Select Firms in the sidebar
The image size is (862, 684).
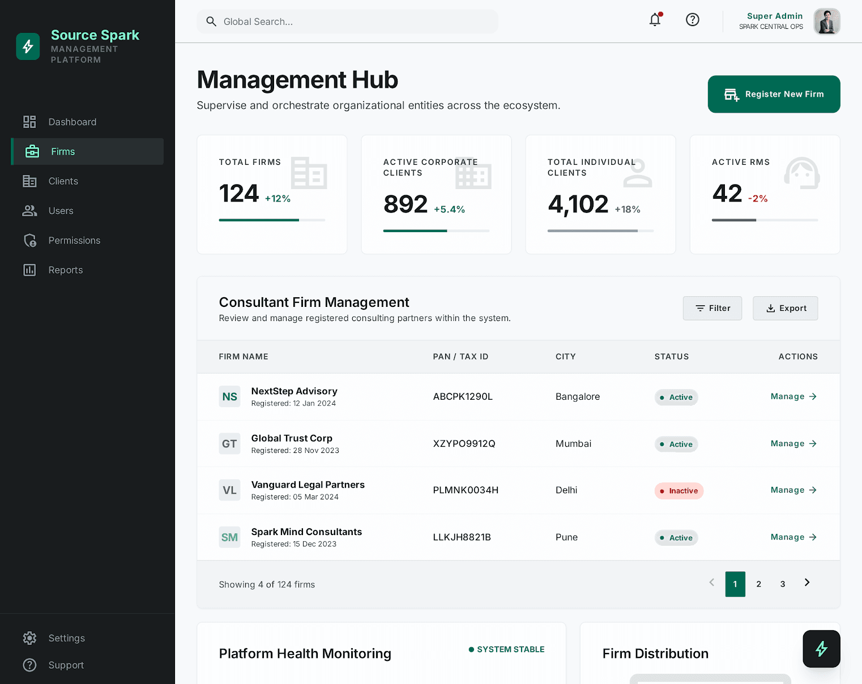[87, 151]
